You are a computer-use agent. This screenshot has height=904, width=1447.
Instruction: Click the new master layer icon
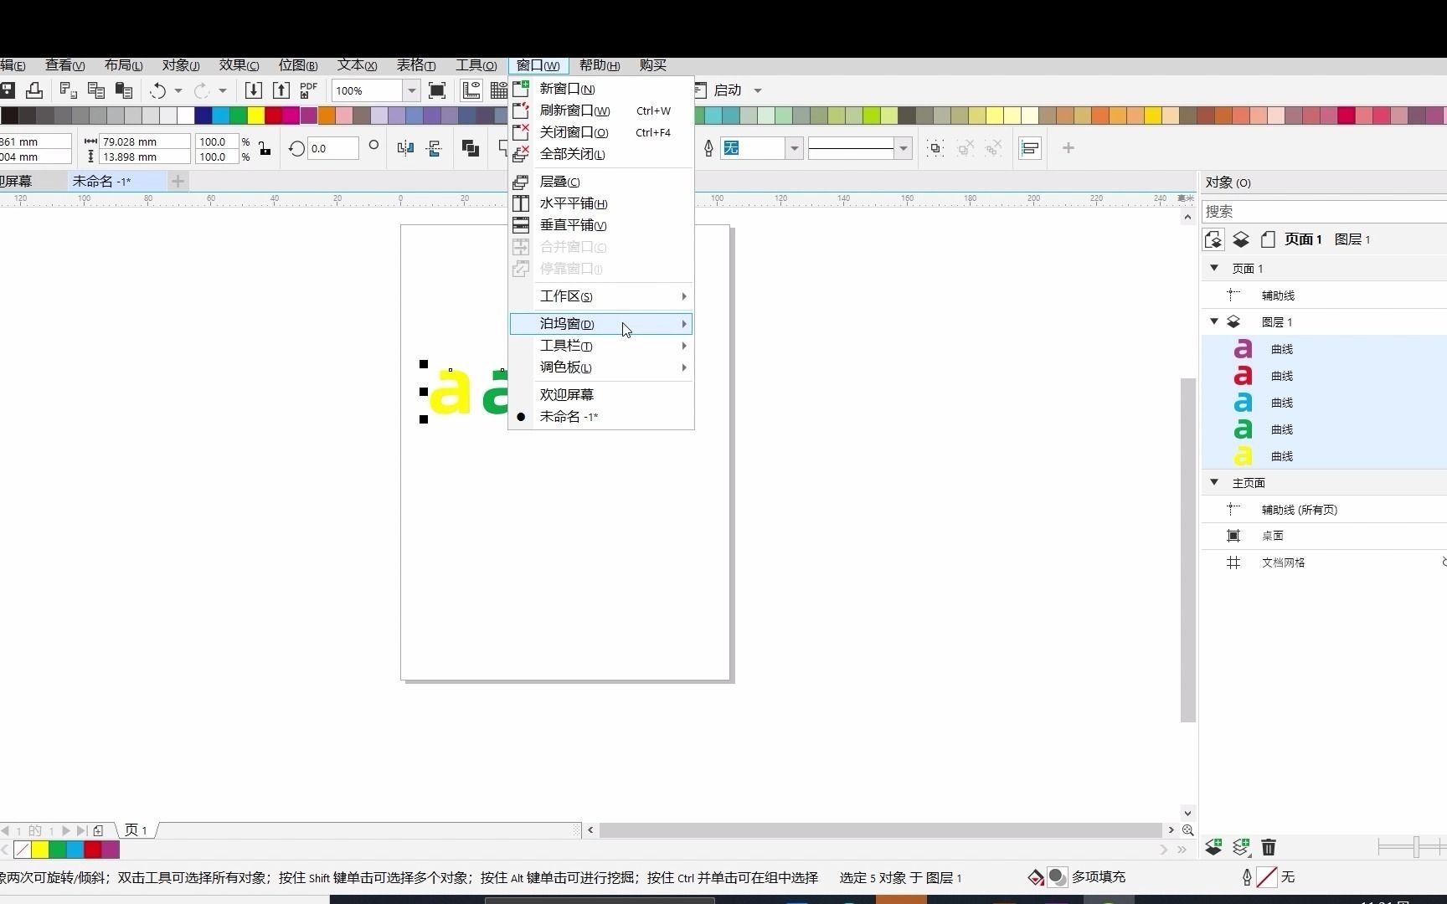[1241, 847]
